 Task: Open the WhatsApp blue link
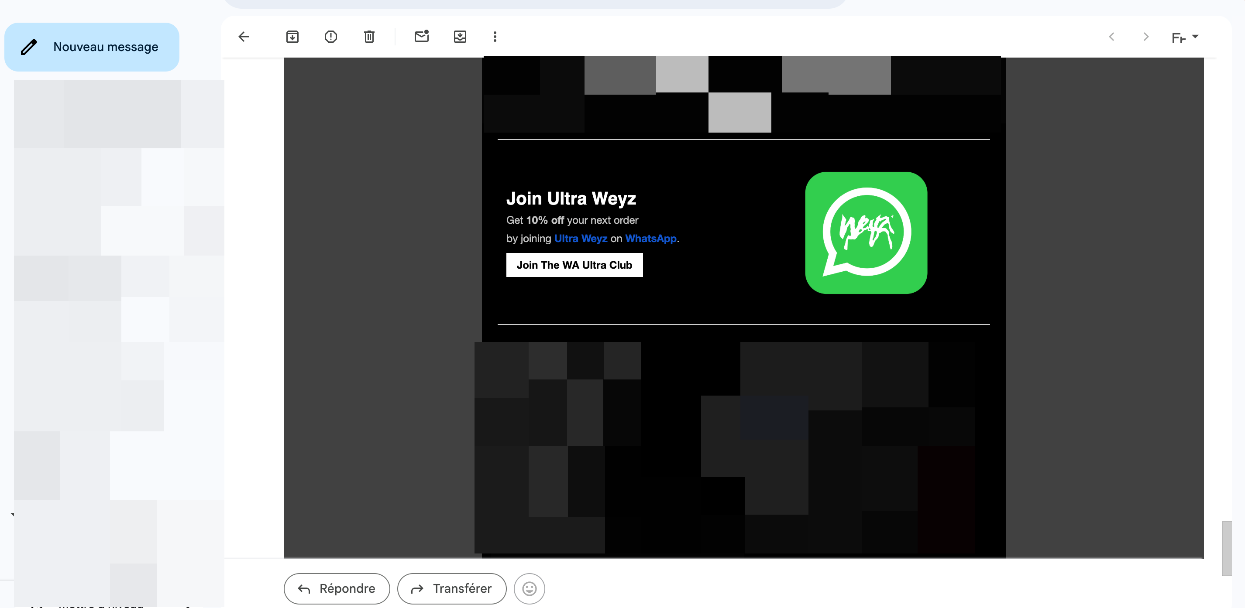[x=650, y=239]
